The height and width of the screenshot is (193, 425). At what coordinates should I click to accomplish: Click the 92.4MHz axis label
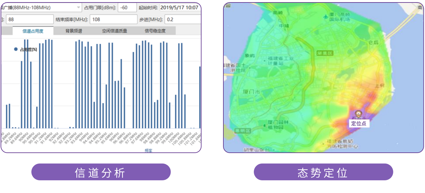pyautogui.click(x=59, y=138)
